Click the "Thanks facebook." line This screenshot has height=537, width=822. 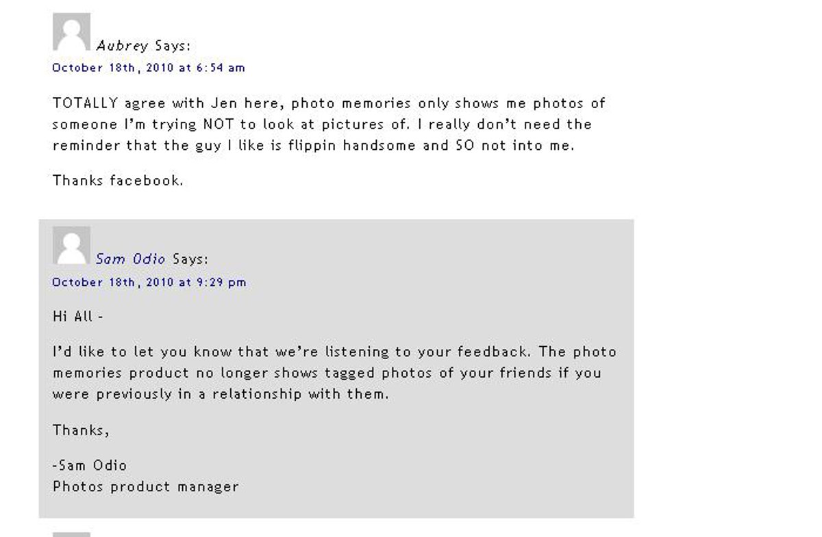point(118,181)
